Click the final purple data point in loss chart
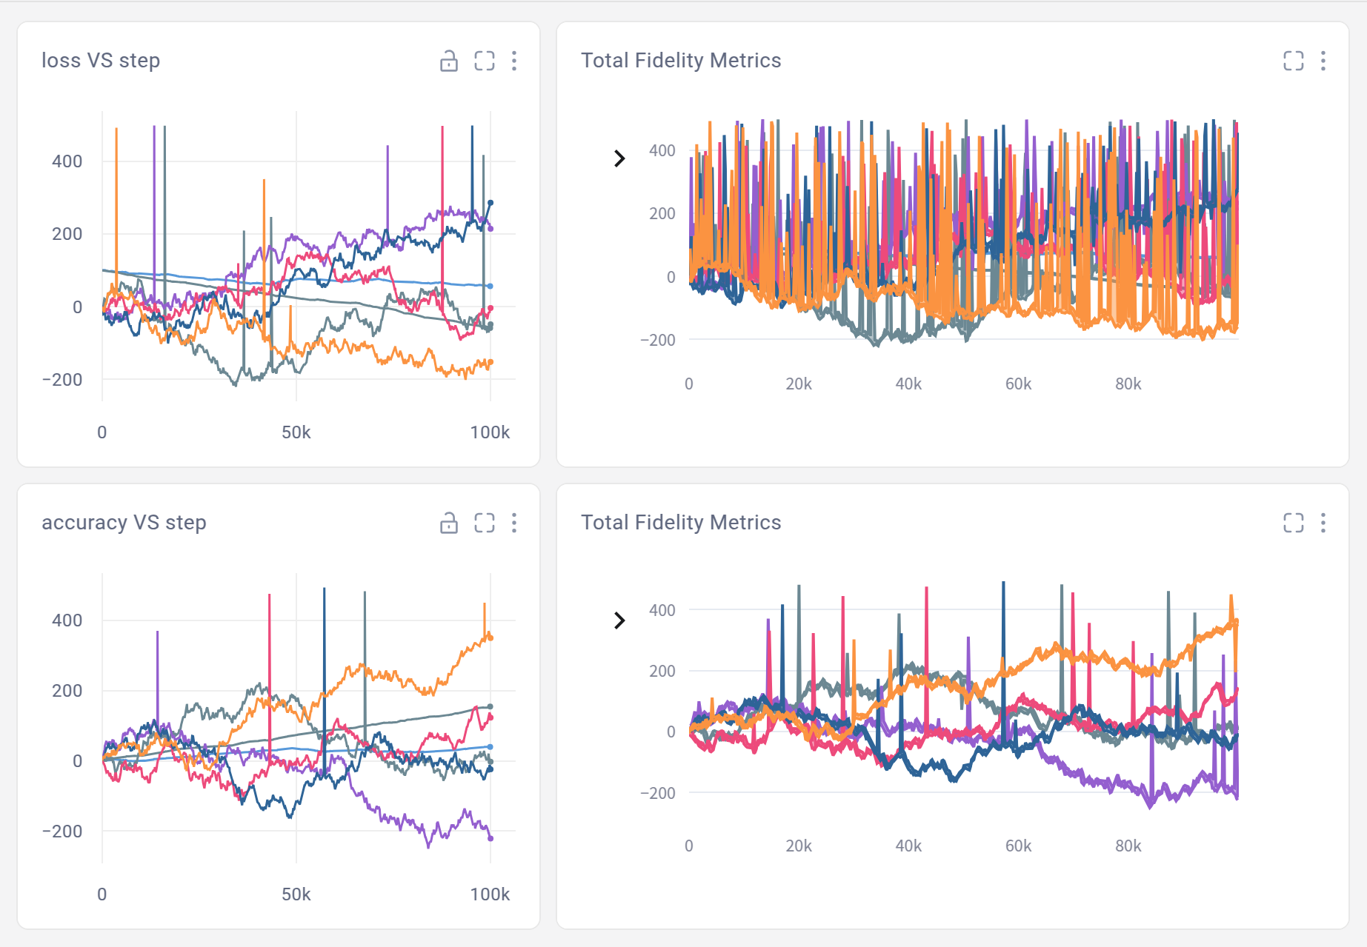 click(x=491, y=230)
